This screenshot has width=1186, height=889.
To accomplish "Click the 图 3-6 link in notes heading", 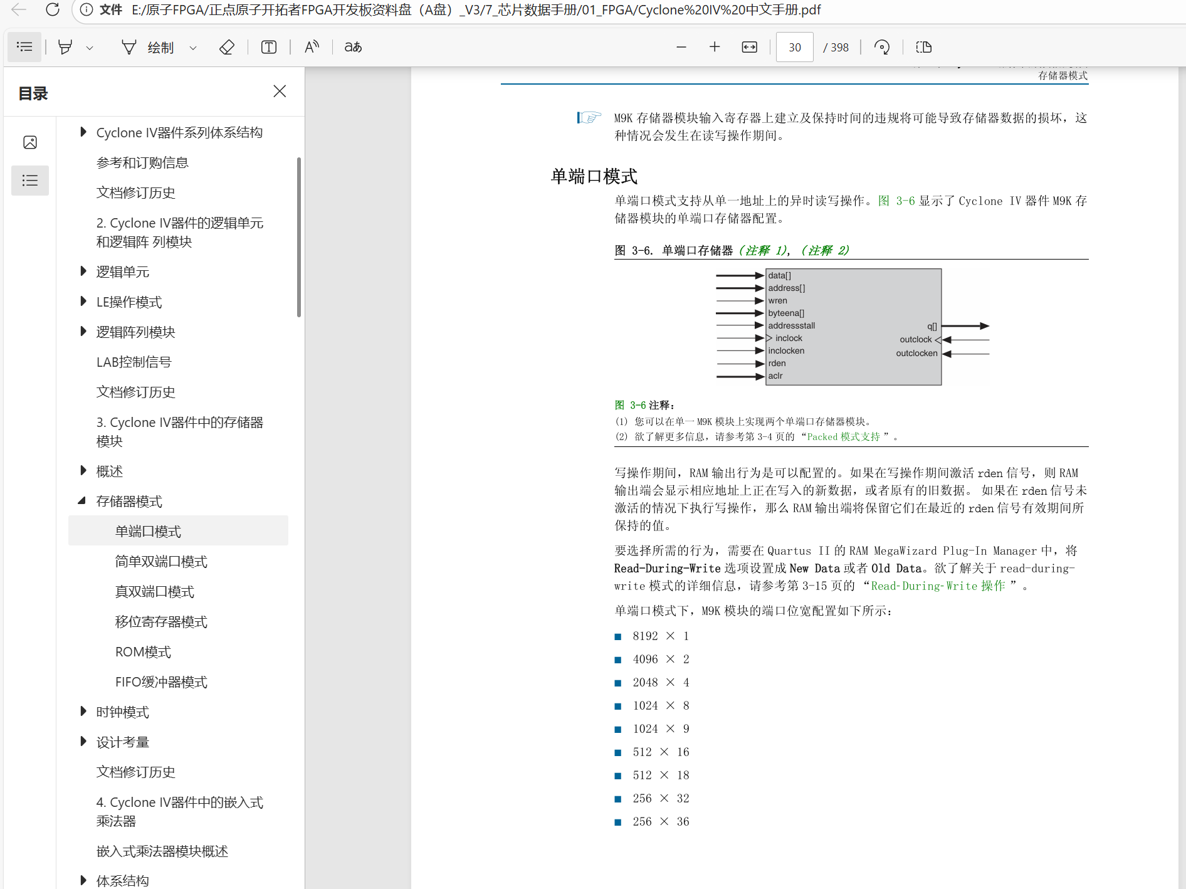I will 630,405.
